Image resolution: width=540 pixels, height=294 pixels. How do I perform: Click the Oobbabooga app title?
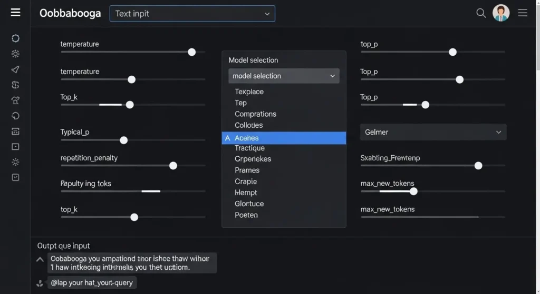(x=70, y=13)
